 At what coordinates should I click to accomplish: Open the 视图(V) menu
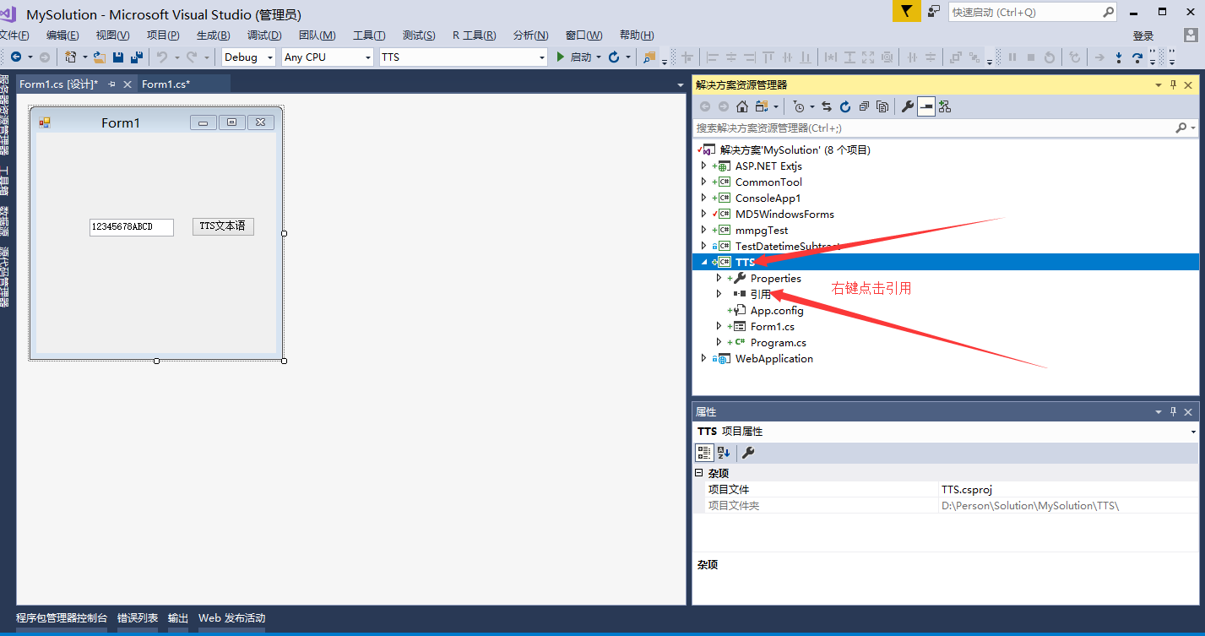(113, 35)
